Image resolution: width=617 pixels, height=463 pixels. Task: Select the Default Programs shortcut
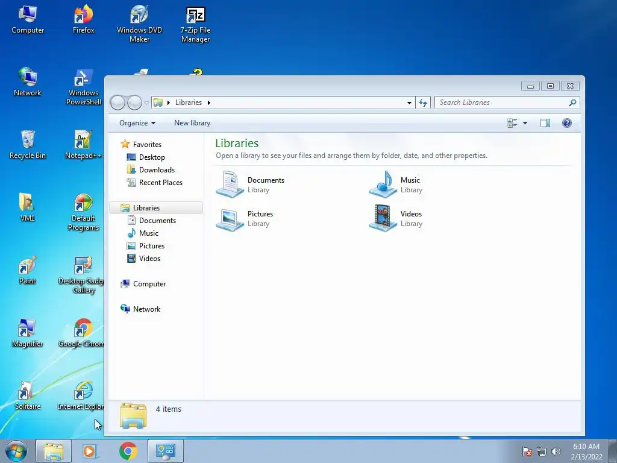(x=83, y=212)
